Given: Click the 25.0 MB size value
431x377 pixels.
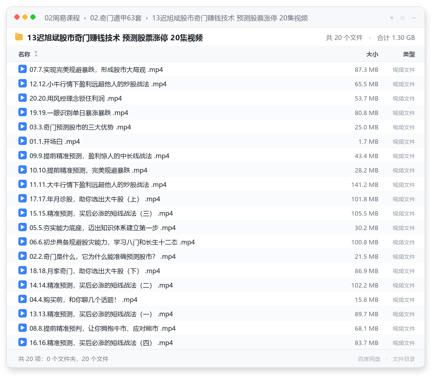Looking at the screenshot, I should (366, 127).
